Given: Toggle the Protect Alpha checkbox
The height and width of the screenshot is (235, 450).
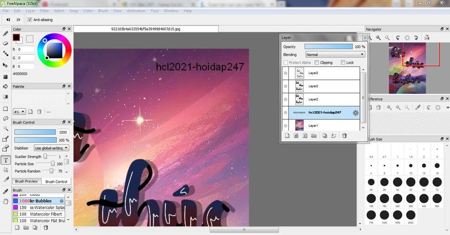Looking at the screenshot, I should point(286,62).
